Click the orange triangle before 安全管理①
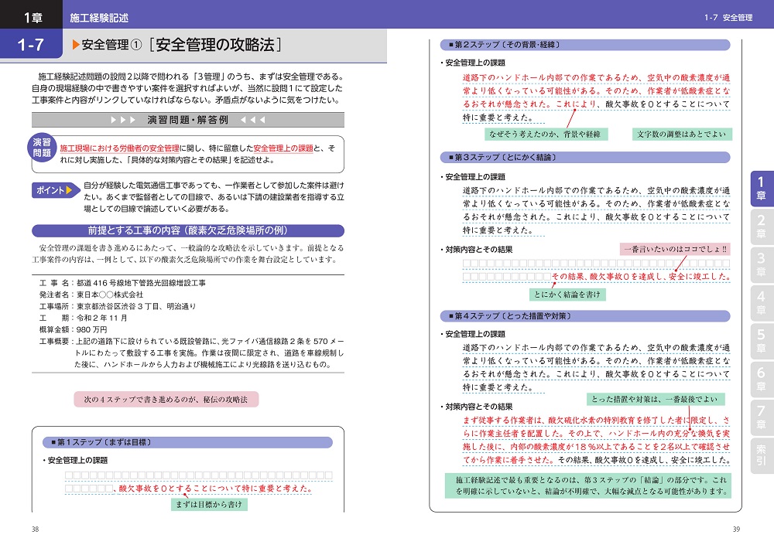Screen dimensions: 774x545 tap(75, 46)
